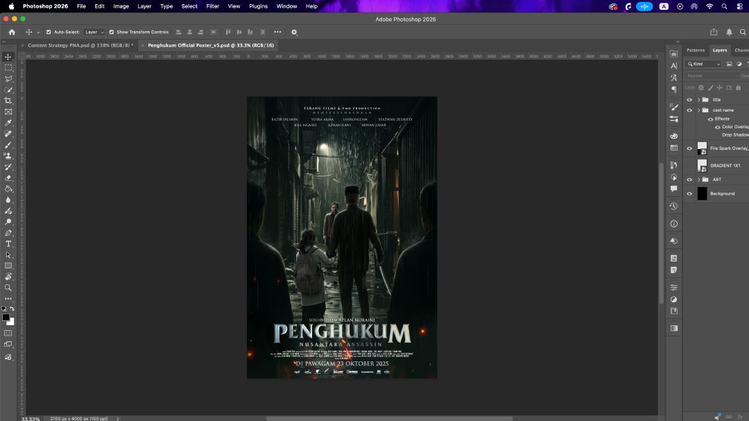Switch to Content Strategy PNA.psd tab

pyautogui.click(x=80, y=45)
